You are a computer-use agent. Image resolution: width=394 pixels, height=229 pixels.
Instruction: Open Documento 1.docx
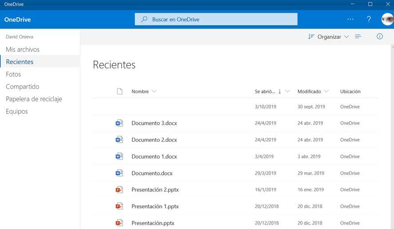point(154,156)
